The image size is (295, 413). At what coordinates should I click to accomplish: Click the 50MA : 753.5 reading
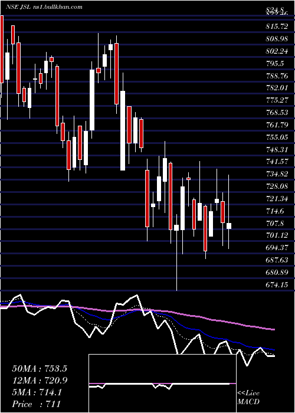(40, 369)
